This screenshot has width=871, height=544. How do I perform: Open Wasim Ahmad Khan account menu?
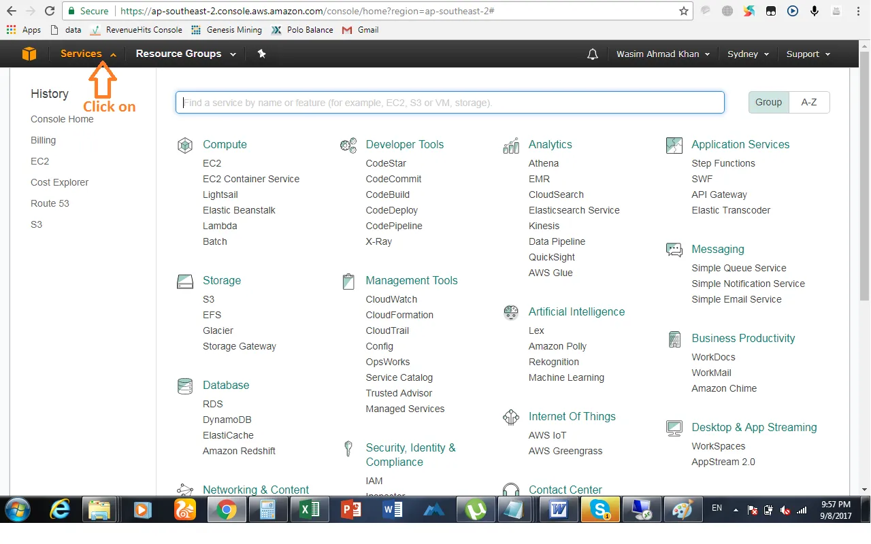pos(663,54)
